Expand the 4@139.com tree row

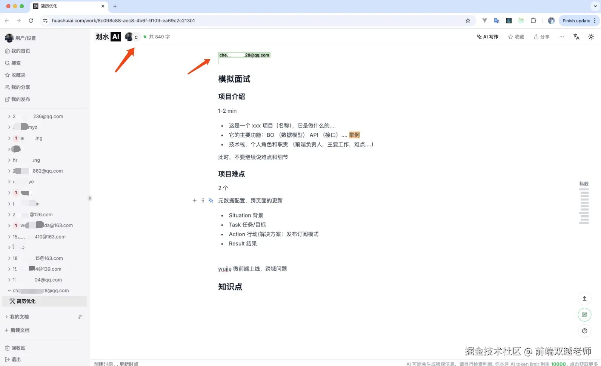point(9,269)
